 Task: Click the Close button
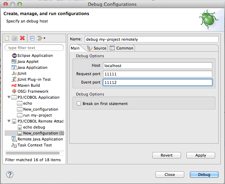coord(170,175)
